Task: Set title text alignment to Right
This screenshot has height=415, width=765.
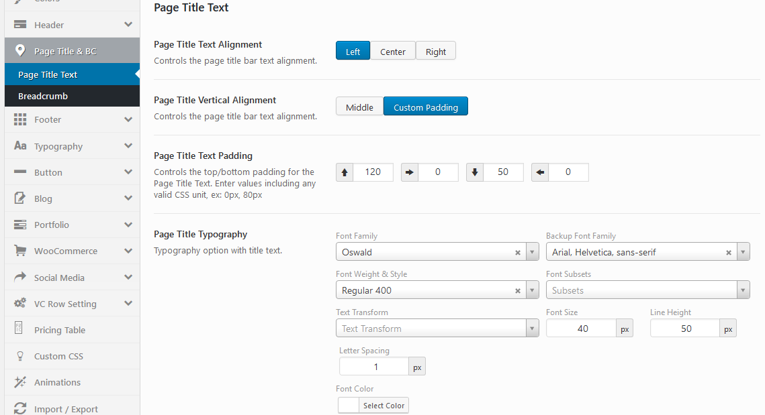Action: coord(436,51)
